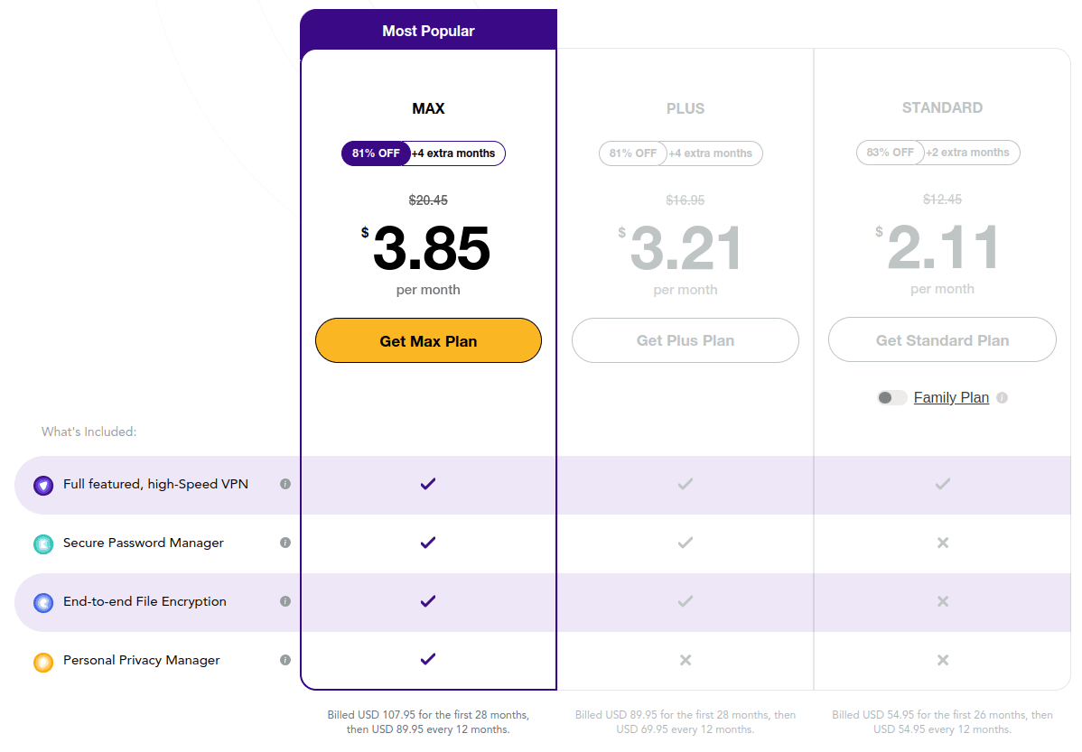Click the Secure Password Manager icon
Image resolution: width=1082 pixels, height=752 pixels.
[43, 543]
